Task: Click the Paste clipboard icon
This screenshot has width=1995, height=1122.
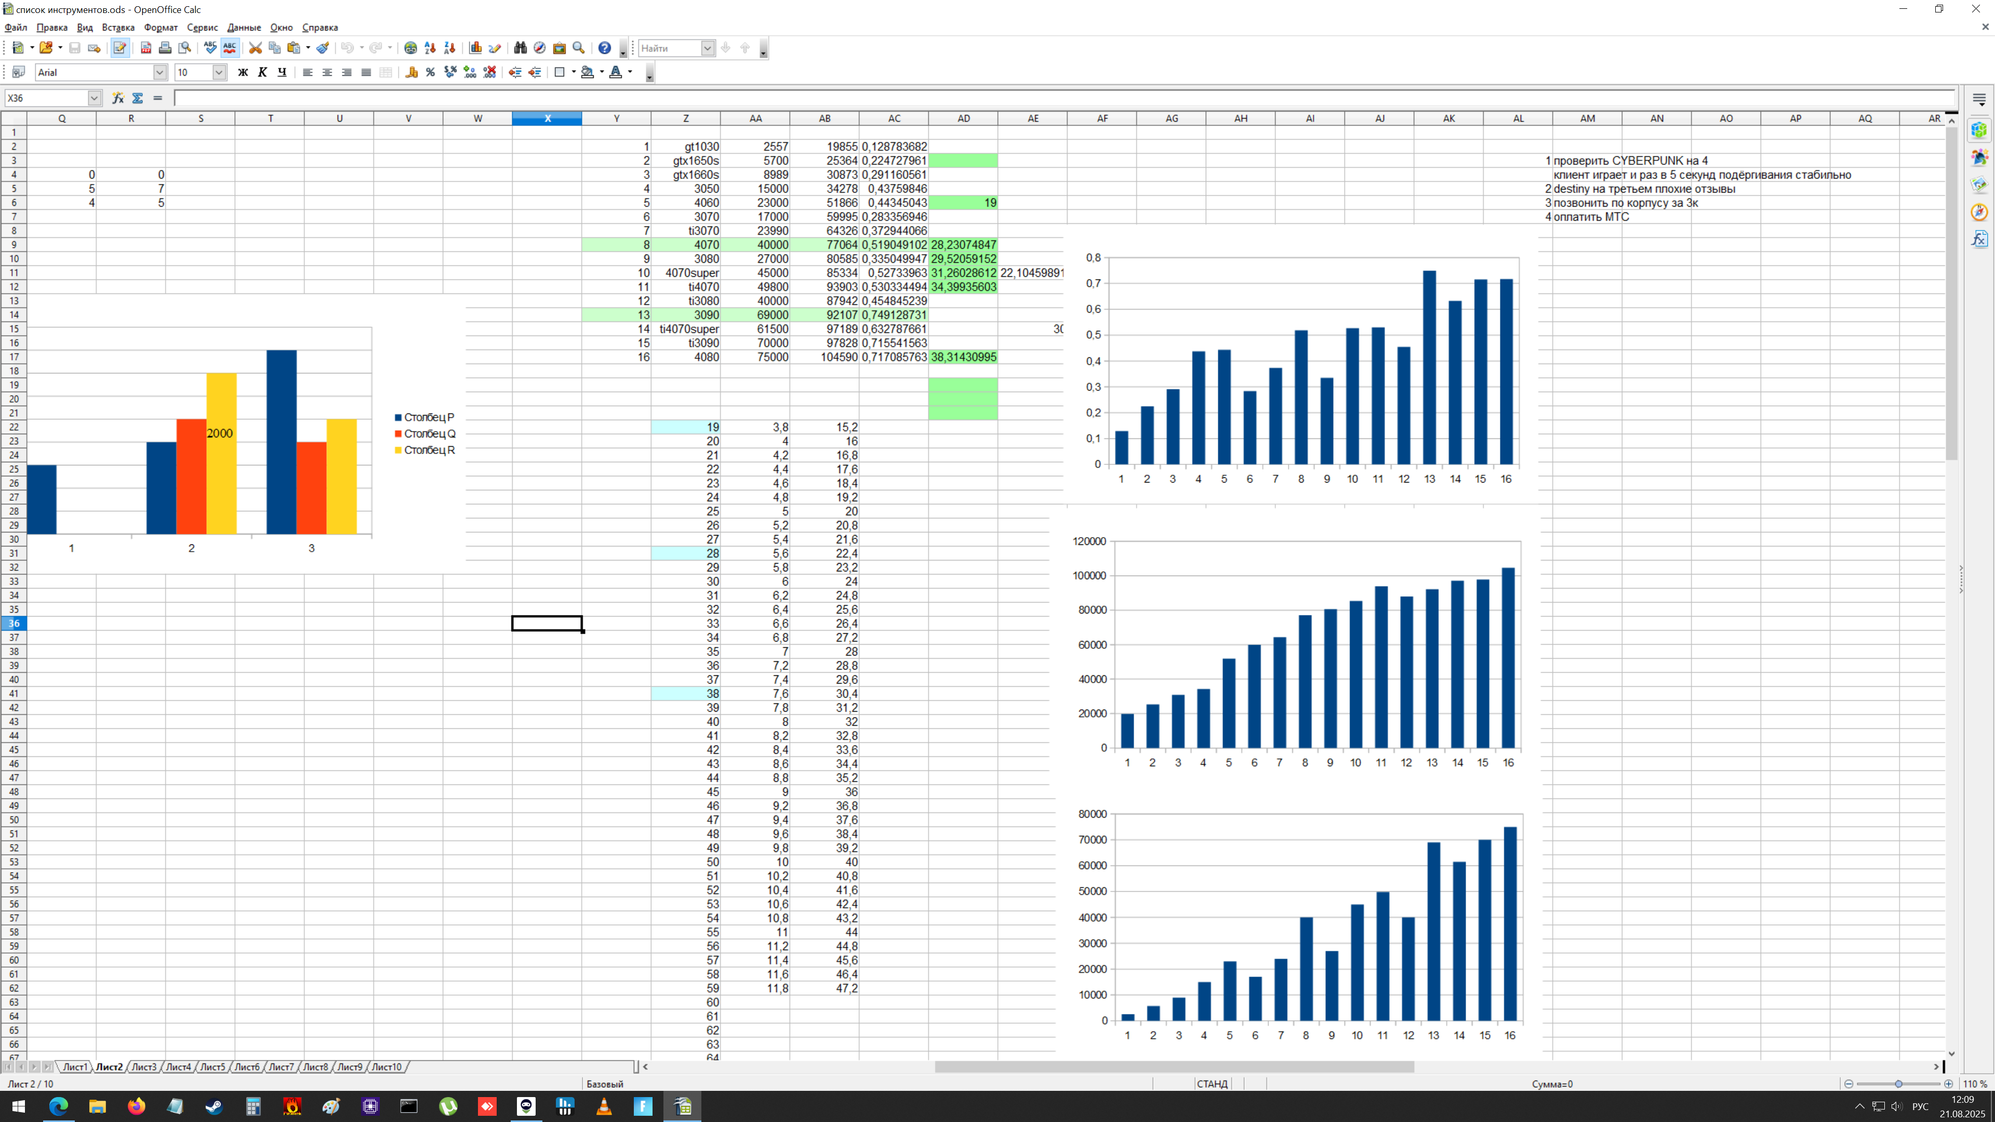Action: coord(294,48)
